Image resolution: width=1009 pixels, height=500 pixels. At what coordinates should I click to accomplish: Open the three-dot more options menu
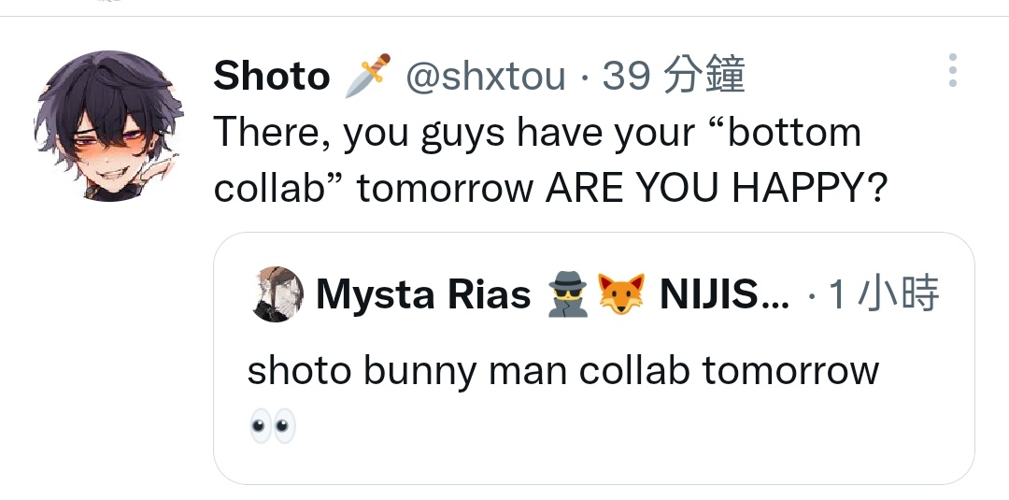coord(953,70)
